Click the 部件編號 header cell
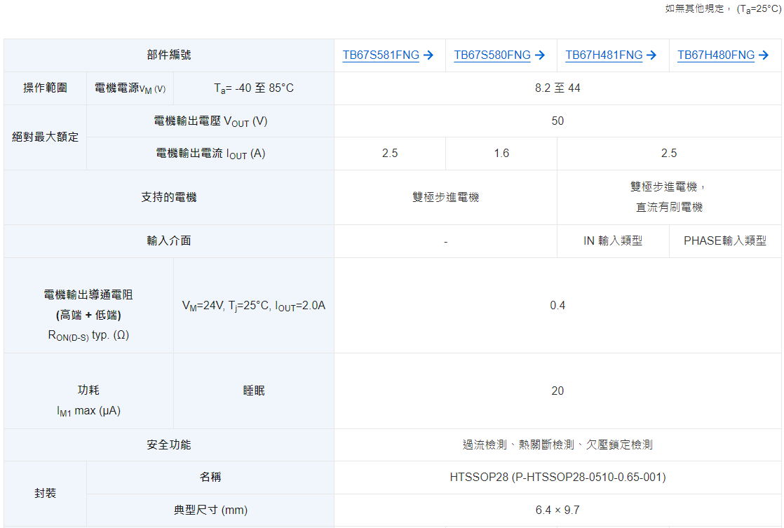 coord(169,55)
